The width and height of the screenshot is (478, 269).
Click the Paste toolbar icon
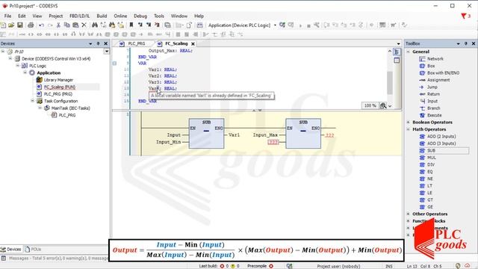[x=75, y=25]
